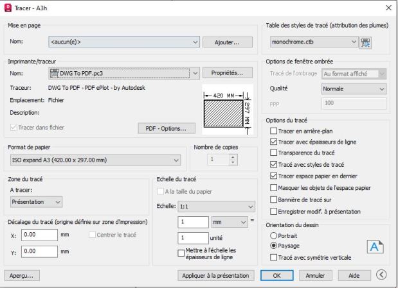Viewport: 398px width, 288px height.
Task: Click the AutoCAD icon in title bar
Action: tap(7, 6)
